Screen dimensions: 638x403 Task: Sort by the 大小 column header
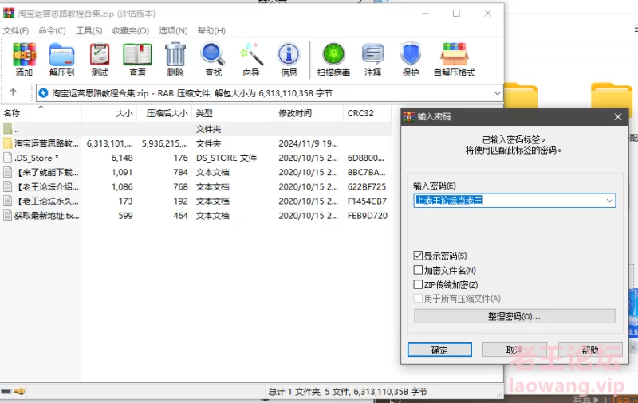(109, 113)
